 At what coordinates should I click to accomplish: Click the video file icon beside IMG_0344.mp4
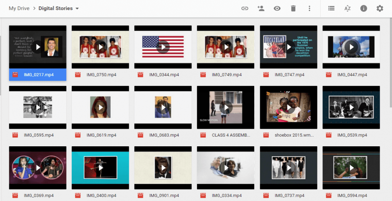coord(140,74)
